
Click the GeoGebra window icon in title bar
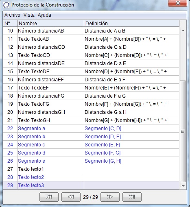[6, 5]
